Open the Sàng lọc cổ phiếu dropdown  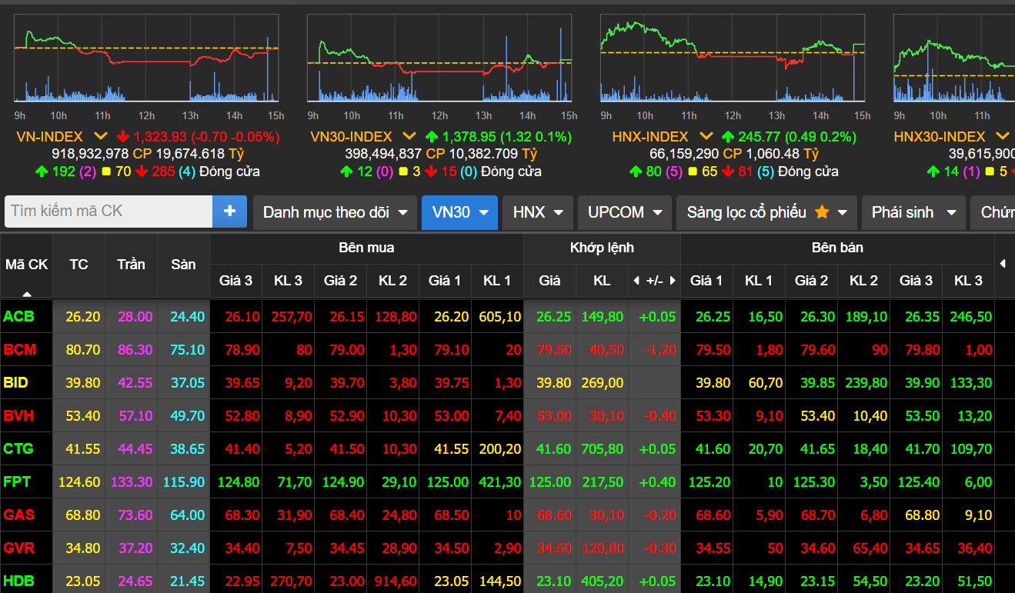766,212
